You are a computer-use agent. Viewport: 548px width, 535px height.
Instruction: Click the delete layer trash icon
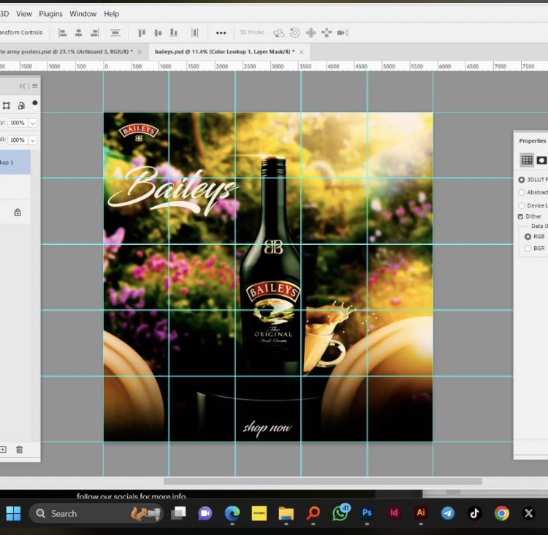click(20, 449)
